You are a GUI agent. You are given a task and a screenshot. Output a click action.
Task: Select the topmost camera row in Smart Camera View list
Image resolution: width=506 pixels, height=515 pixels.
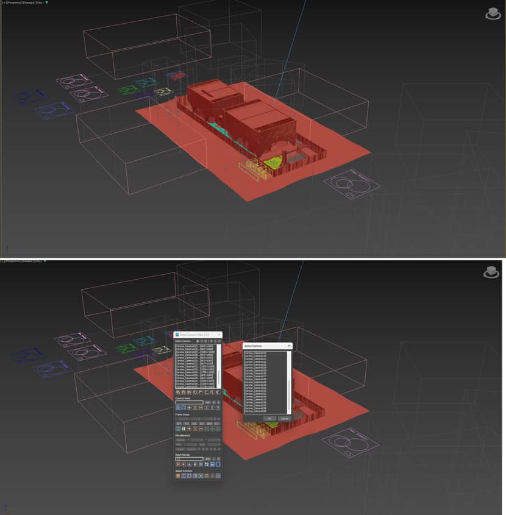click(196, 346)
